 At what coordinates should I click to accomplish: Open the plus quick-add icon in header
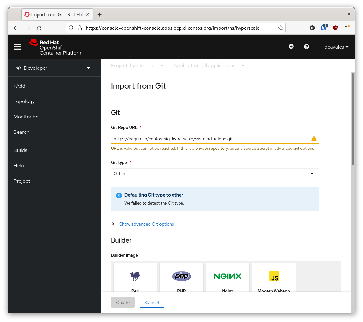click(291, 47)
